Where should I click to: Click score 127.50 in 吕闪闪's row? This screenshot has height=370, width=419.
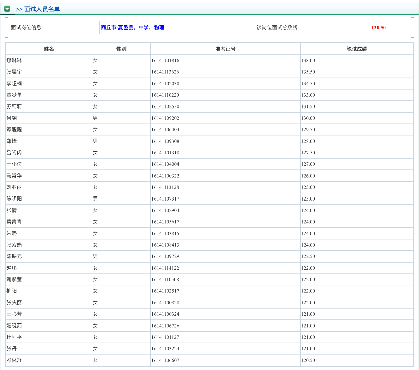(308, 153)
